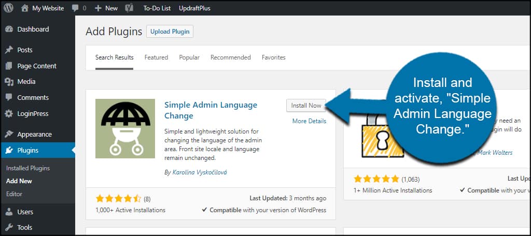Click the Posts pushpin icon
This screenshot has height=236, width=531.
click(9, 50)
